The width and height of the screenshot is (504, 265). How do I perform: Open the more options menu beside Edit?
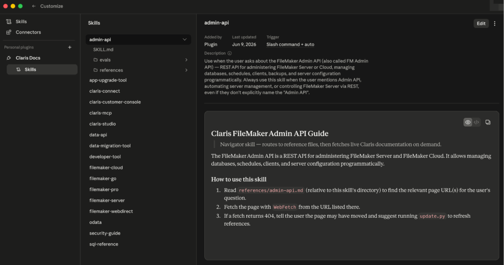495,24
